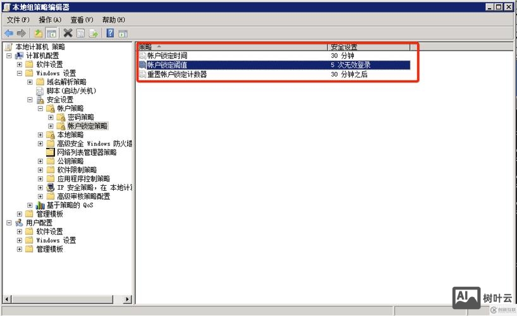Screen dimensions: 517x316
Task: Expand the 高级审核策略配置 node
Action: 40,197
